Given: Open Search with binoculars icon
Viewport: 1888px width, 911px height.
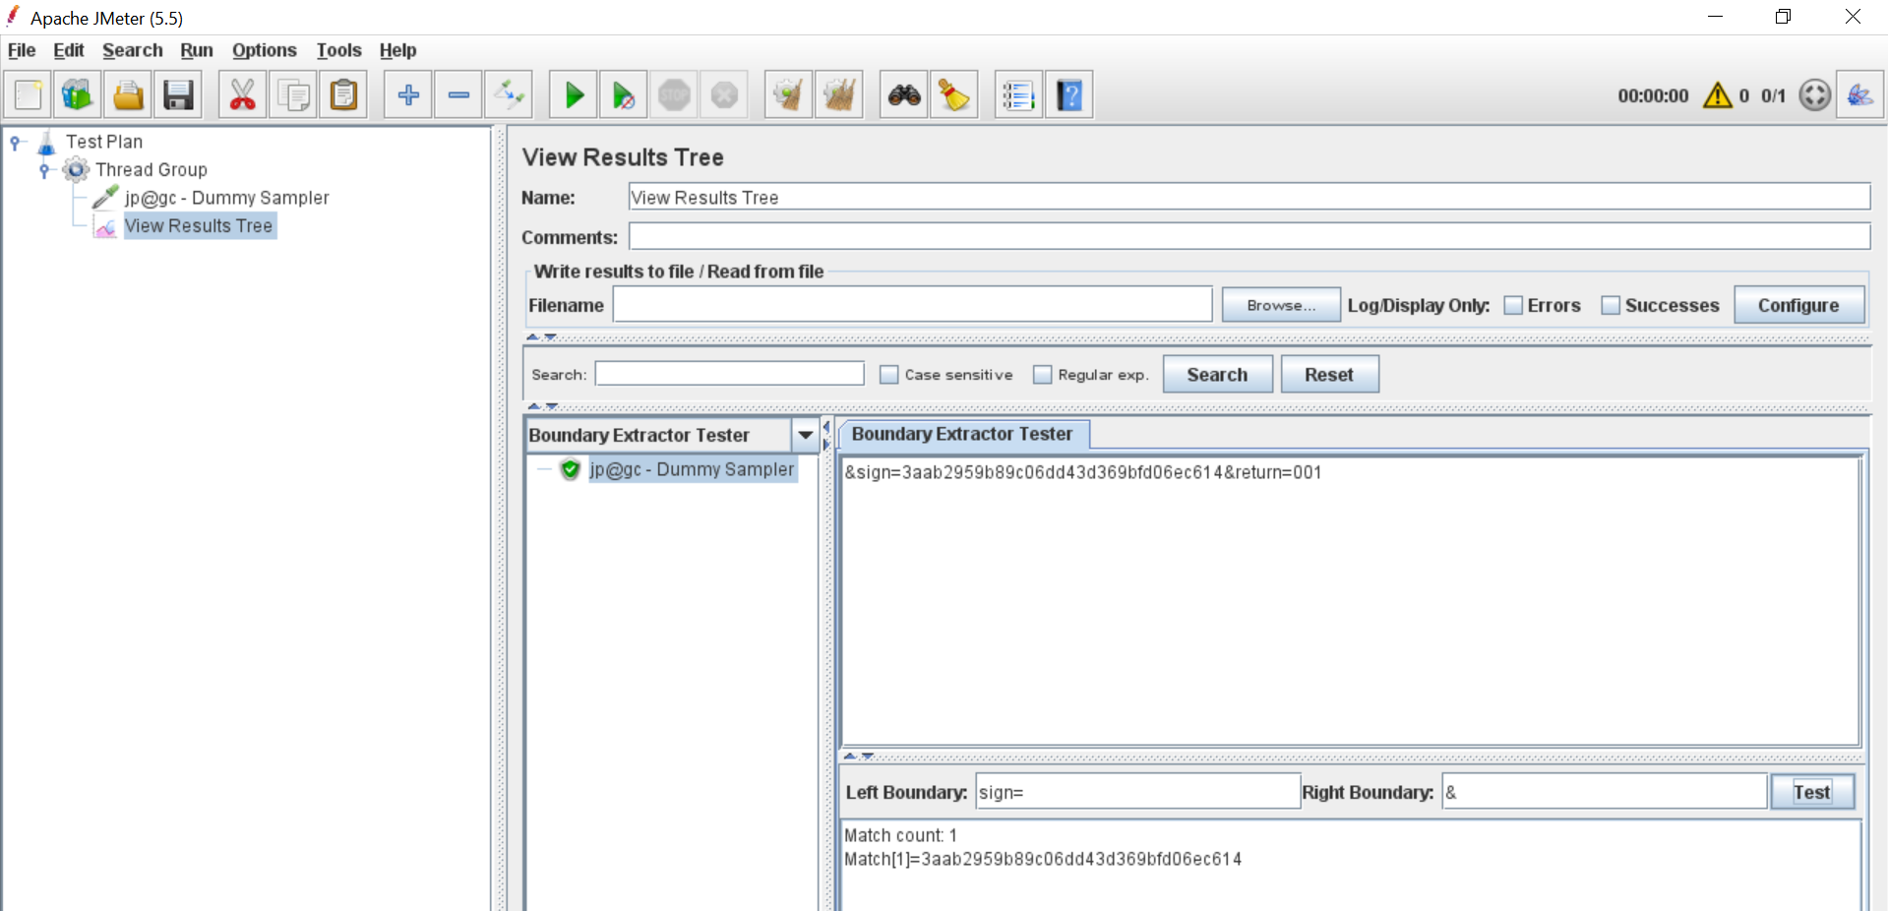Looking at the screenshot, I should (904, 95).
